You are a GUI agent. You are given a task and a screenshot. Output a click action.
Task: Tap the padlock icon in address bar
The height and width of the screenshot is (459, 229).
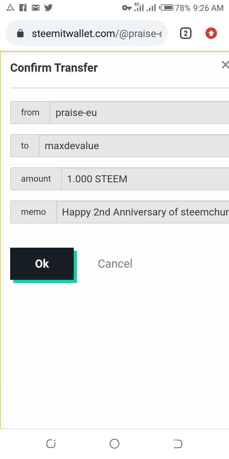(x=20, y=33)
